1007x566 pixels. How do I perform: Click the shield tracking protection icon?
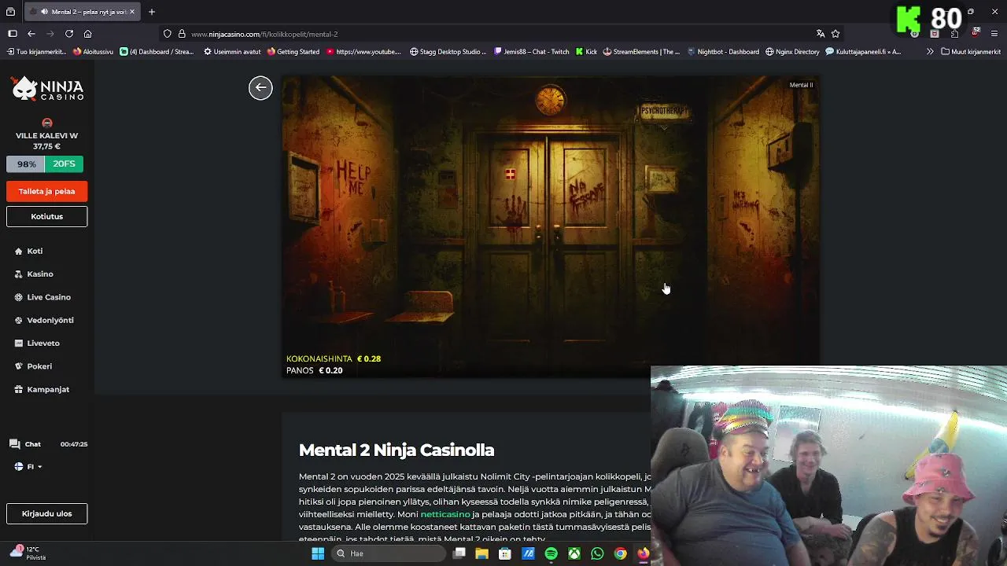[168, 34]
